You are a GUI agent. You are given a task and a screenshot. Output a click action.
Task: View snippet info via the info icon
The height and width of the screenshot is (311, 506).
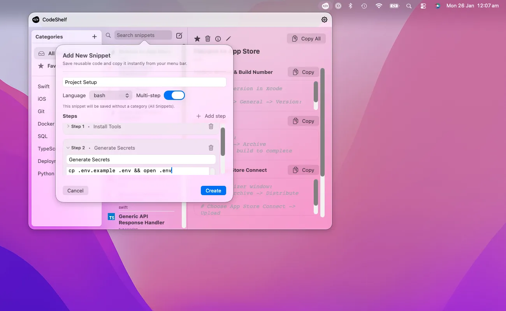click(218, 38)
